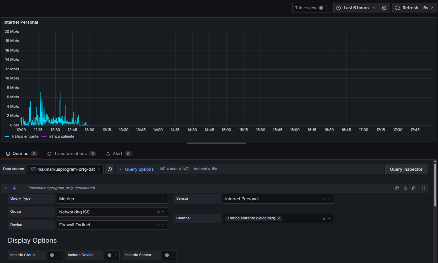This screenshot has width=438, height=263.
Task: Click the Tráfico saliente legend color swatch
Action: pyautogui.click(x=43, y=137)
